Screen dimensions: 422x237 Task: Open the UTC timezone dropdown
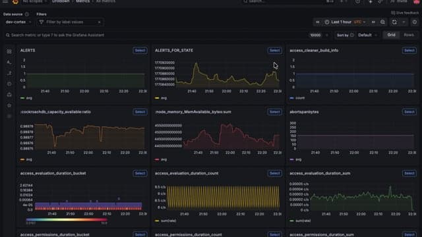pyautogui.click(x=360, y=22)
